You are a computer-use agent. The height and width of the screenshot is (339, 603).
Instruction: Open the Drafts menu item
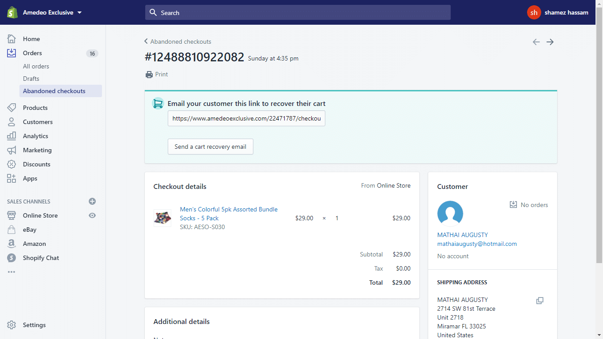31,79
